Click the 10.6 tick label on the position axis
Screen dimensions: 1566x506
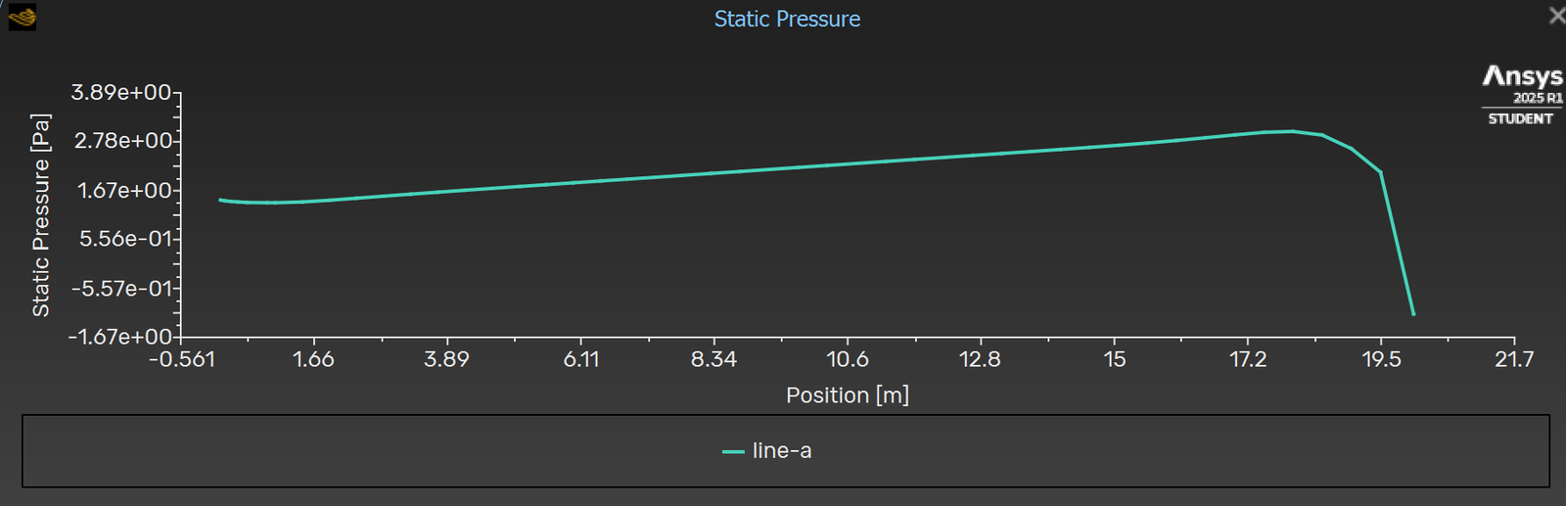point(848,359)
